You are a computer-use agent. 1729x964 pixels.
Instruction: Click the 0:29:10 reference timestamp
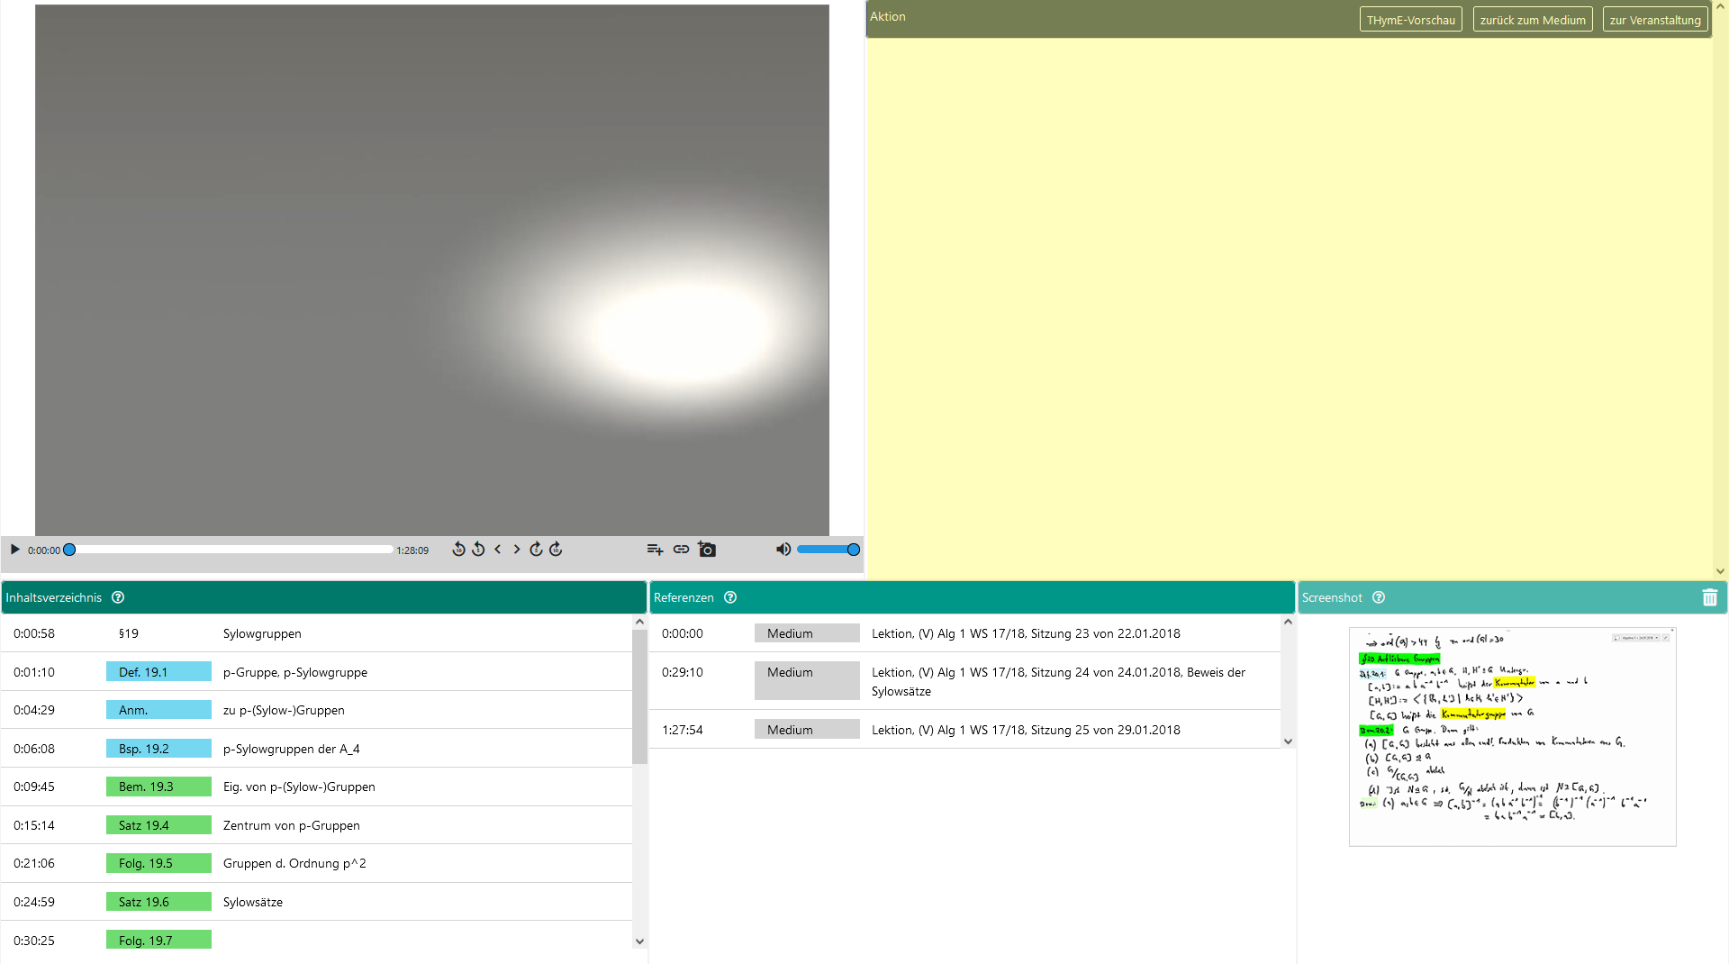click(x=683, y=672)
